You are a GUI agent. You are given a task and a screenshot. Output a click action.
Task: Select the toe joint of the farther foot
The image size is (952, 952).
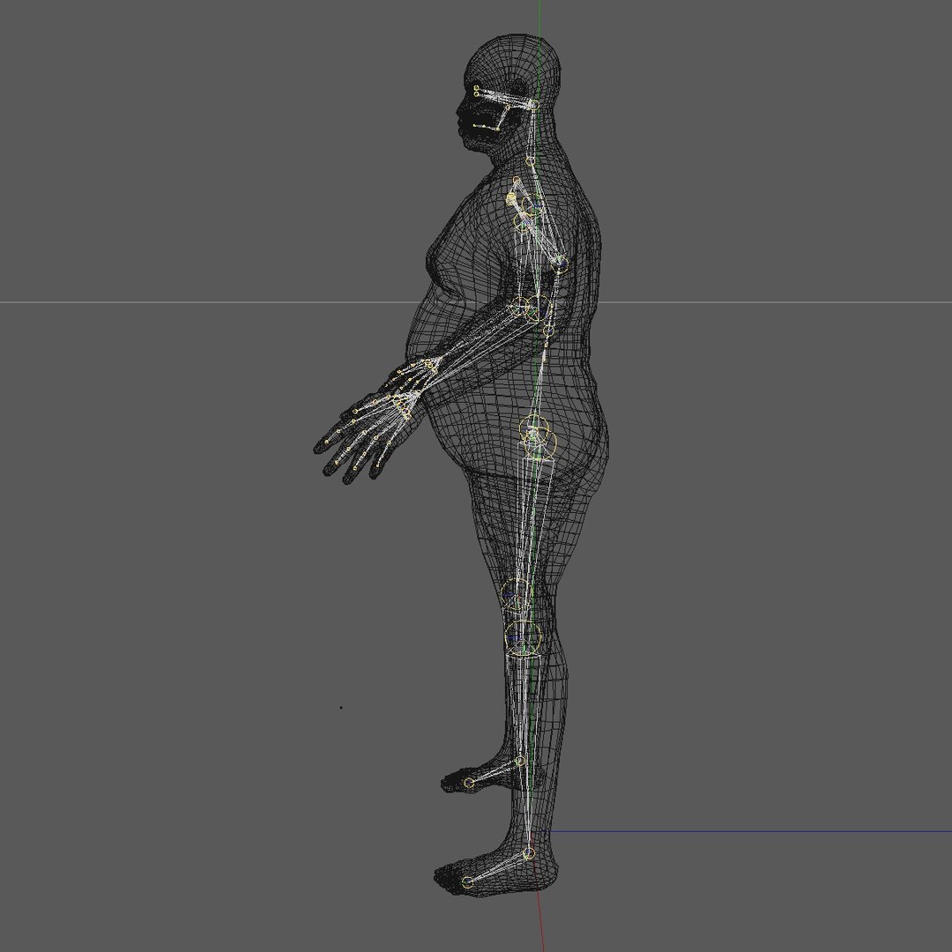click(x=469, y=784)
